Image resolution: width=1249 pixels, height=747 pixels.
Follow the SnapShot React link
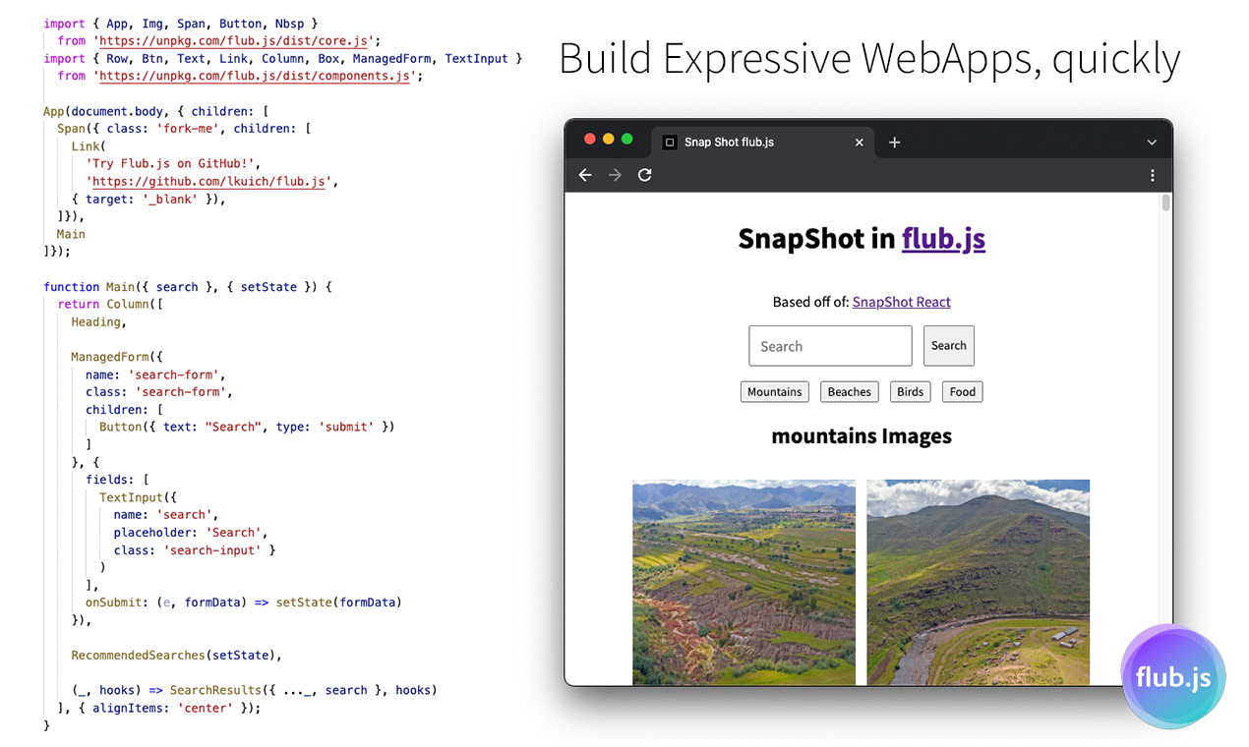pos(901,302)
